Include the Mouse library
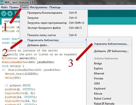This screenshot has width=136, height=105. click(x=98, y=93)
